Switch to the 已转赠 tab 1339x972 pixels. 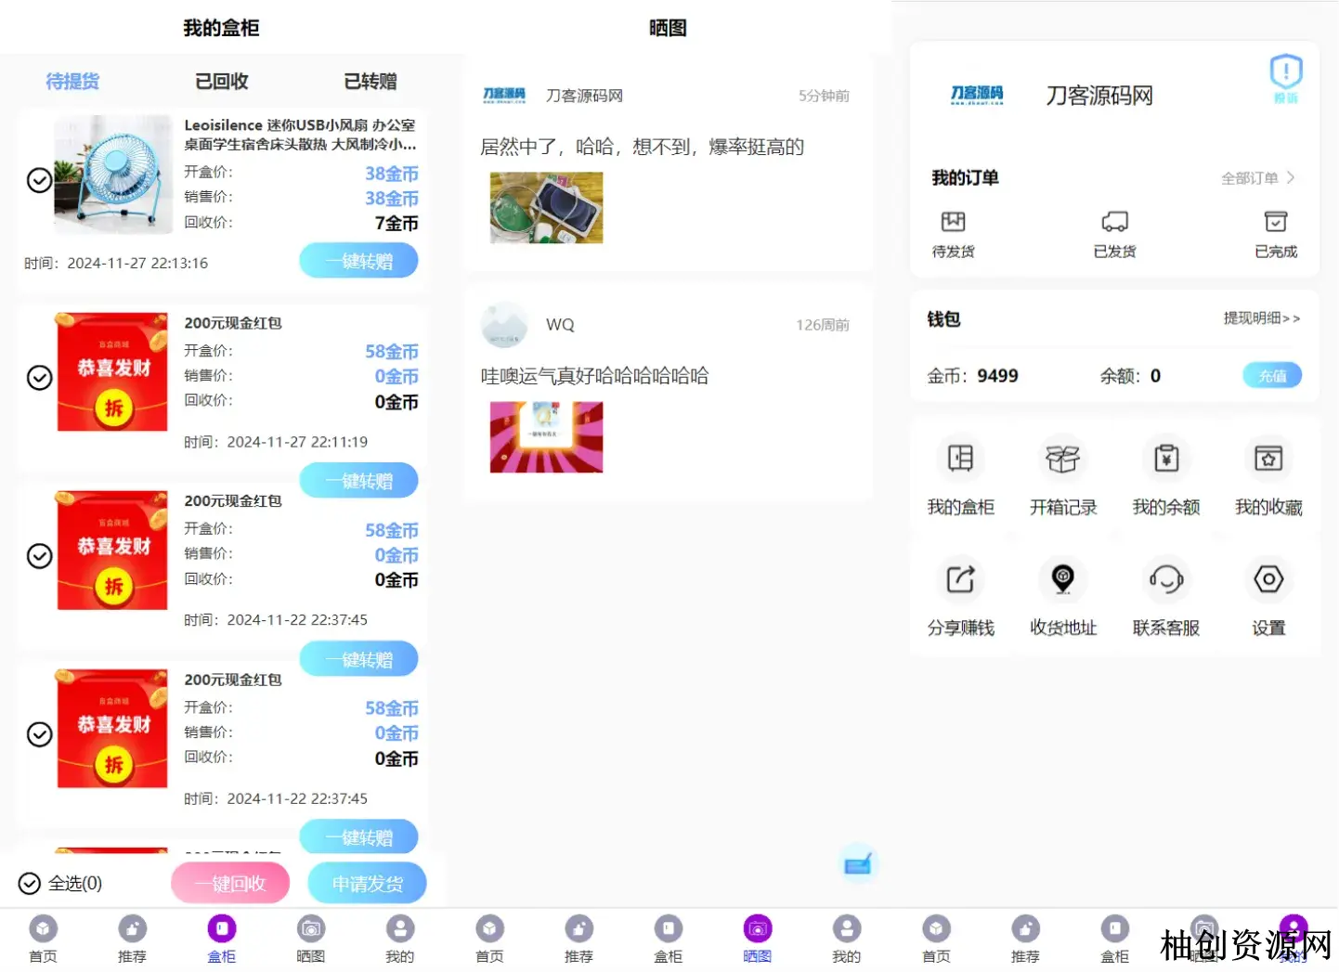370,82
